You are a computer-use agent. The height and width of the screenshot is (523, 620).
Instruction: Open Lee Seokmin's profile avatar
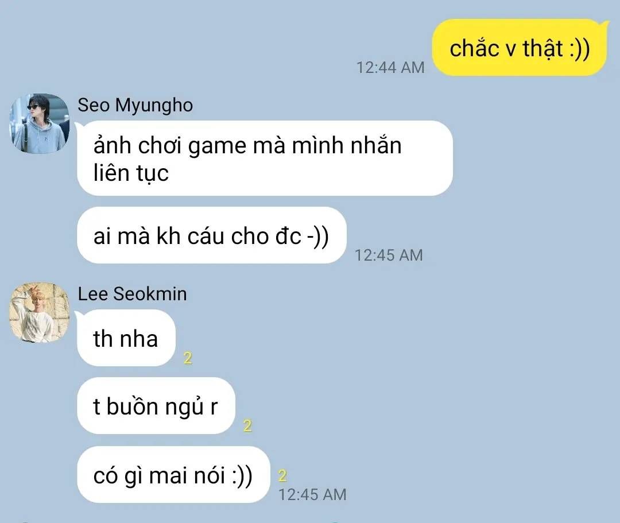tap(40, 312)
